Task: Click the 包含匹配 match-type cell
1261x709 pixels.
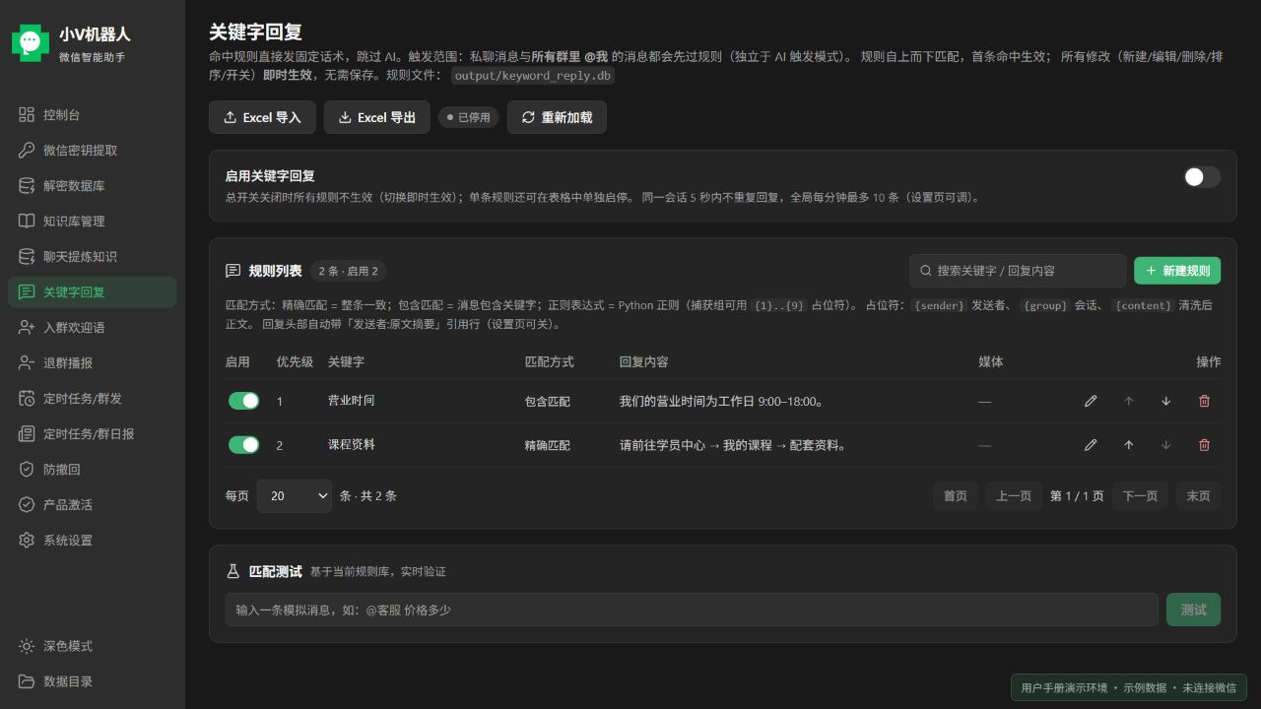Action: [x=548, y=402]
